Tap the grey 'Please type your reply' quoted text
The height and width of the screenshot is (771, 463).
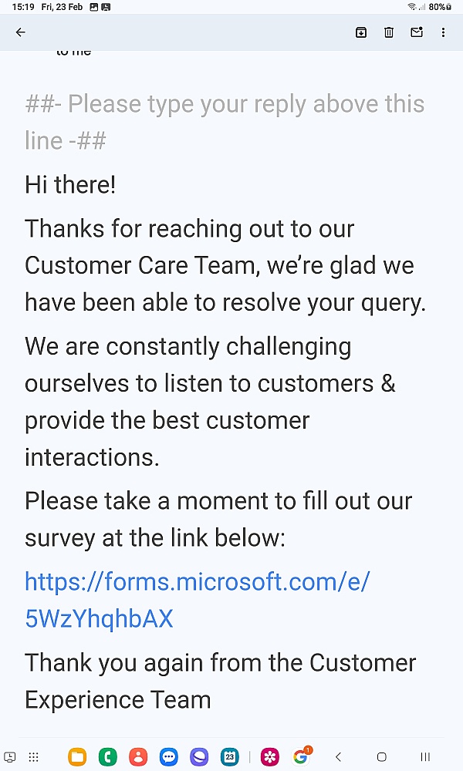point(225,122)
